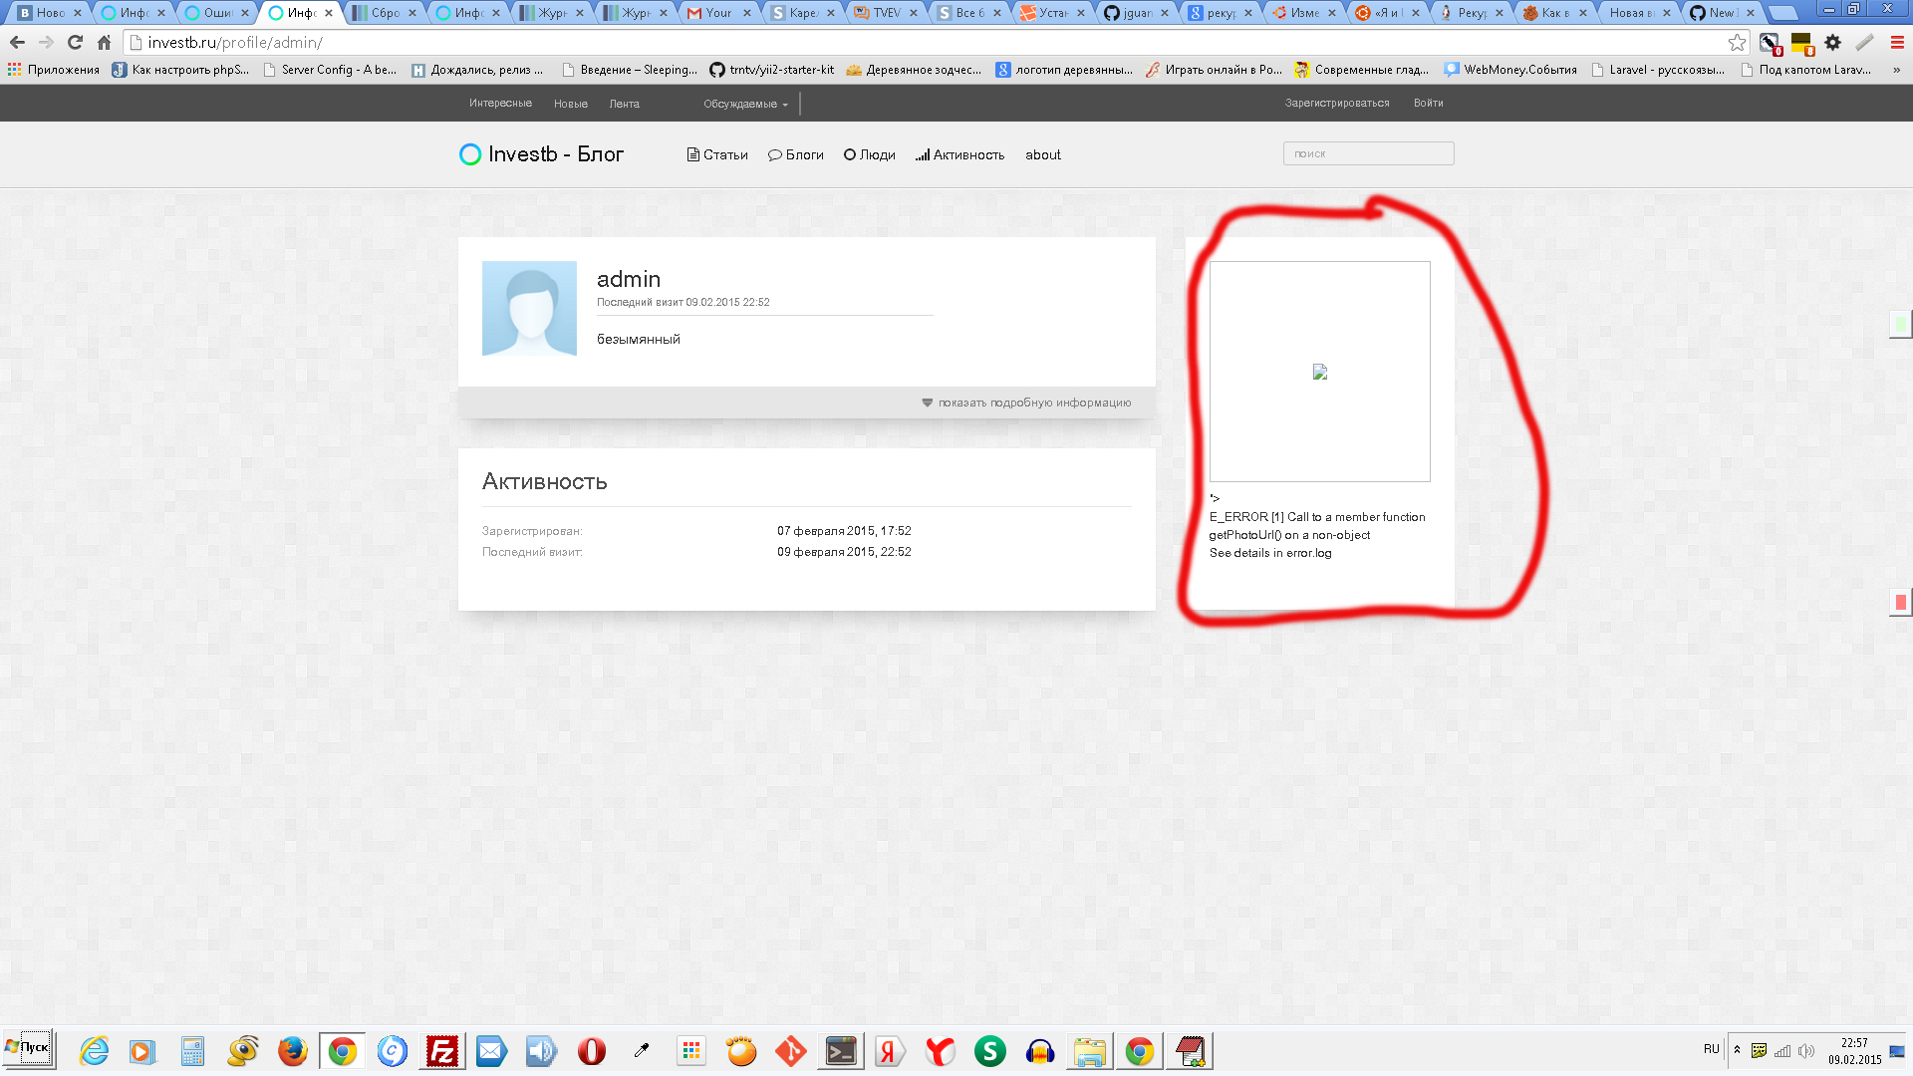This screenshot has width=1913, height=1076.
Task: Switch to the jguar GitHub tab
Action: click(1137, 13)
